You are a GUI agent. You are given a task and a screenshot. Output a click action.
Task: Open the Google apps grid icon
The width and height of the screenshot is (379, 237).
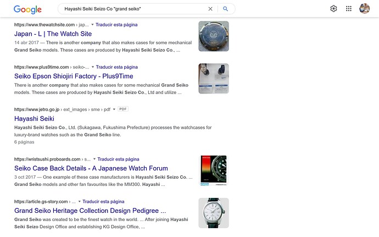click(349, 9)
